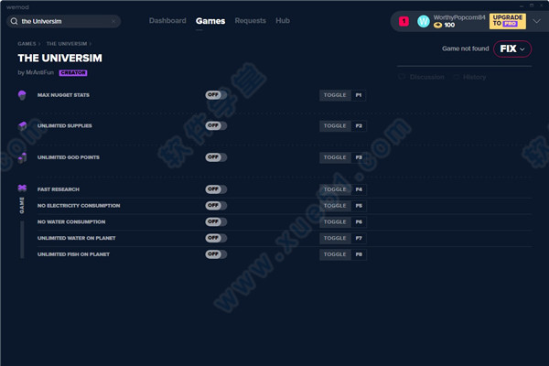This screenshot has width=549, height=366.
Task: Click the History icon
Action: pos(456,77)
